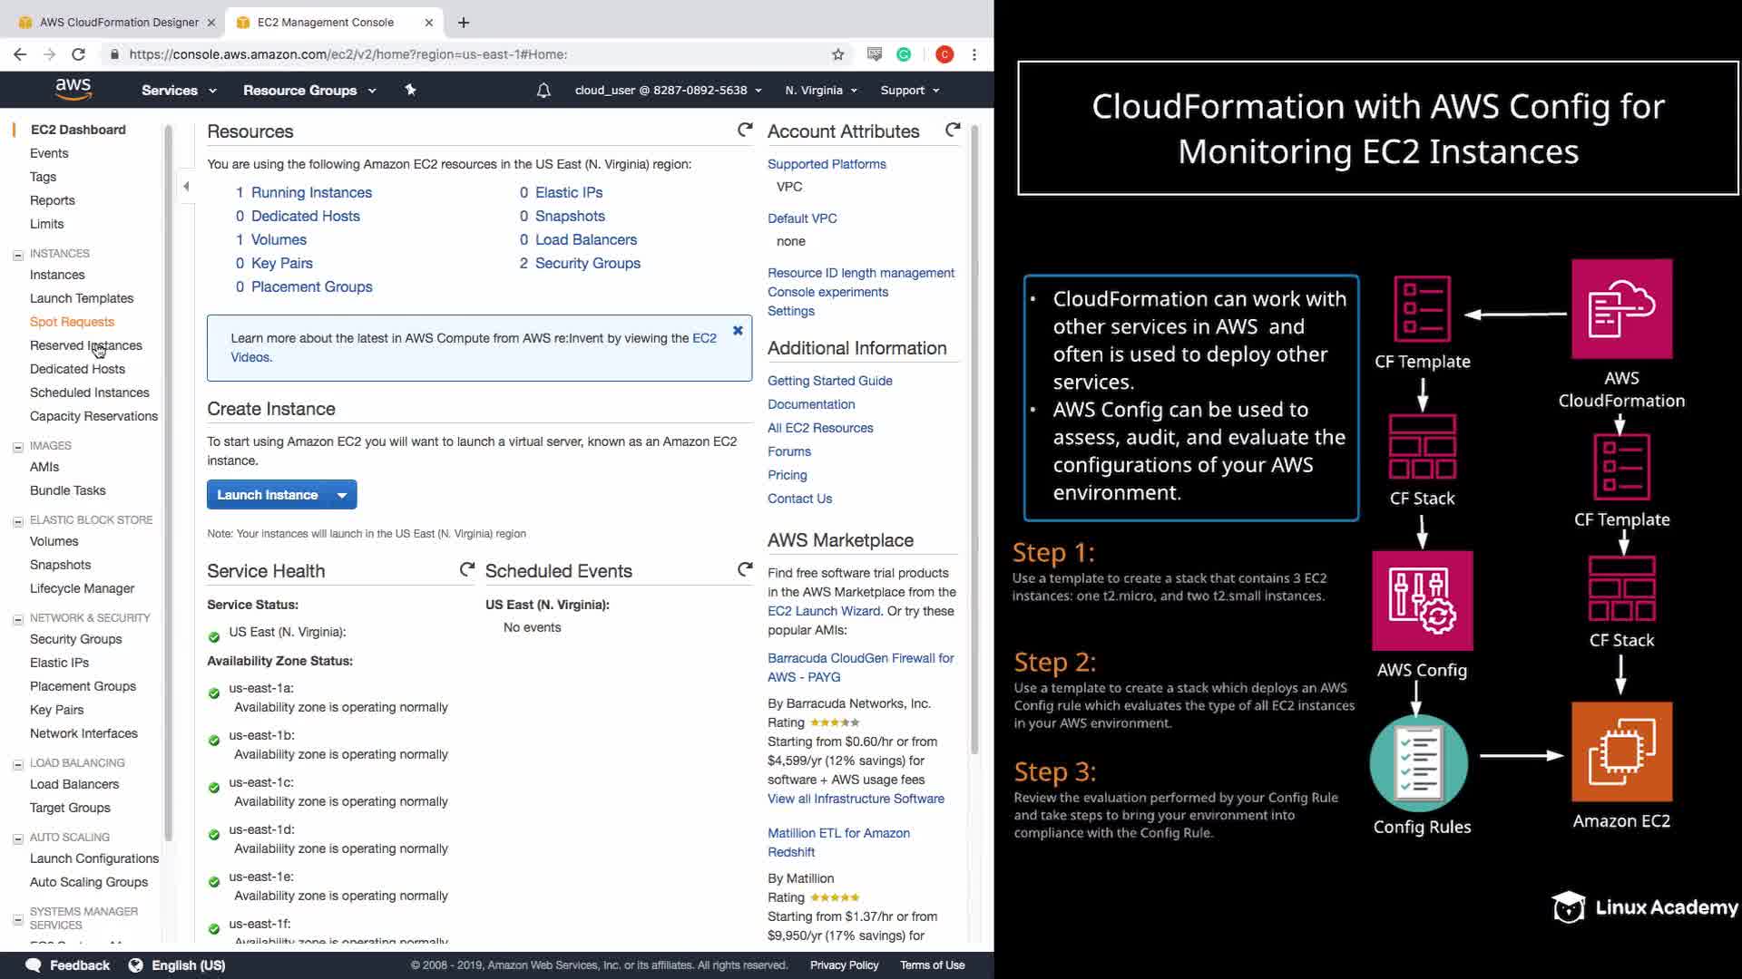The width and height of the screenshot is (1742, 979).
Task: Click the pin shortcuts icon
Action: 410,90
